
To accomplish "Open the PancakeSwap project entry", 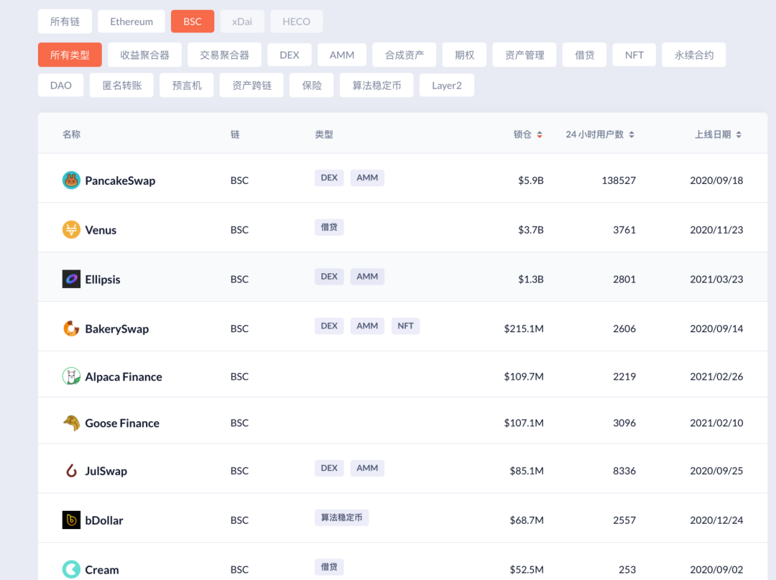I will (119, 180).
